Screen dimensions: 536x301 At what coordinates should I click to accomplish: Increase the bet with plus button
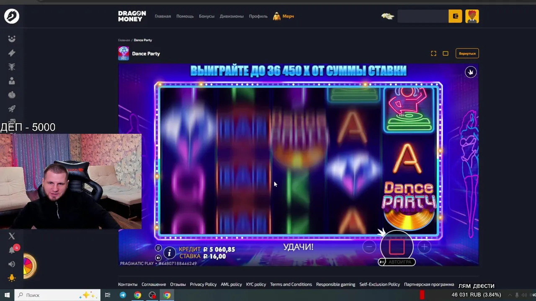[424, 247]
